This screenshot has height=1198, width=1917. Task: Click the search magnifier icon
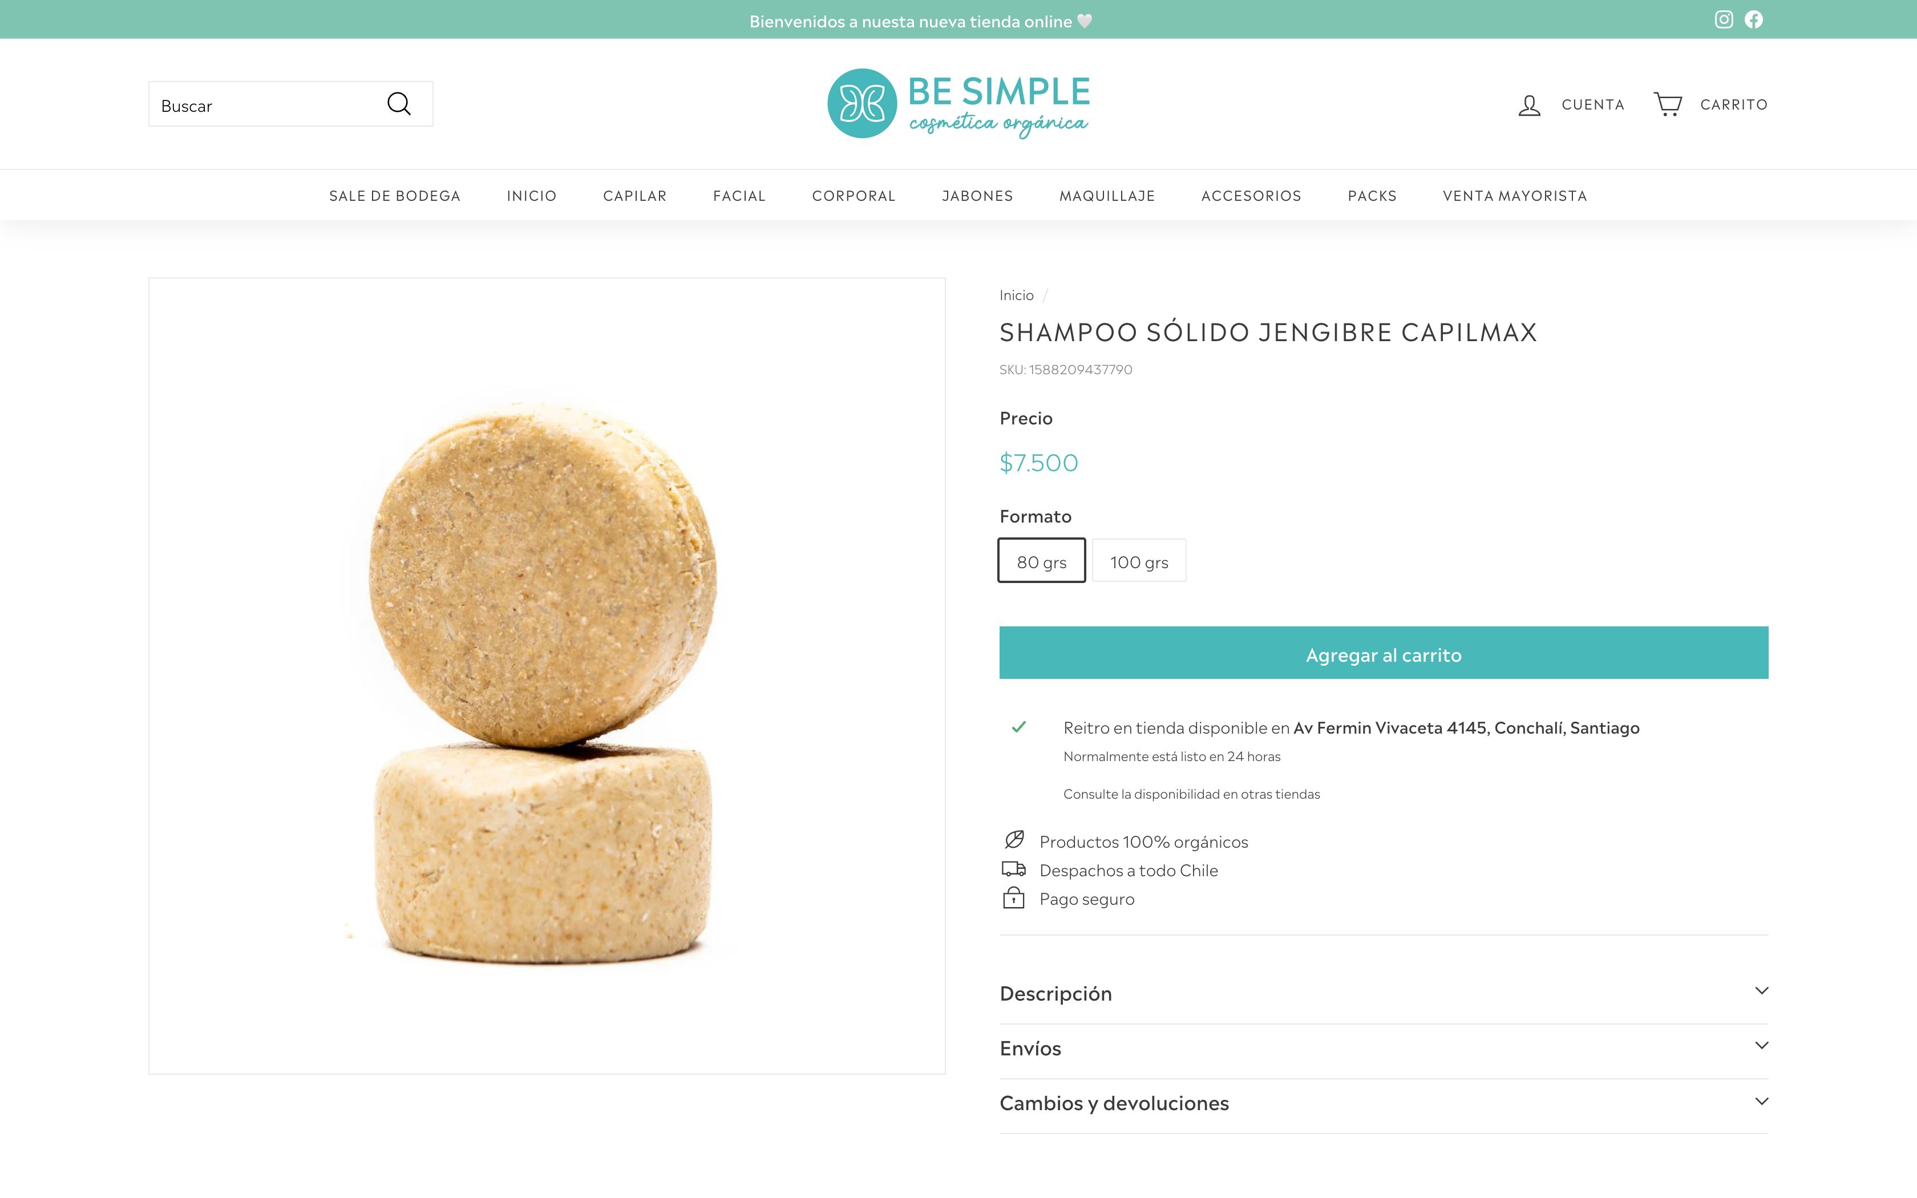coord(399,104)
